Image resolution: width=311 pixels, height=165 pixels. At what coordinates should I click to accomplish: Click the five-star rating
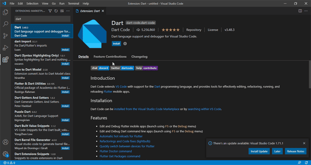click(171, 30)
